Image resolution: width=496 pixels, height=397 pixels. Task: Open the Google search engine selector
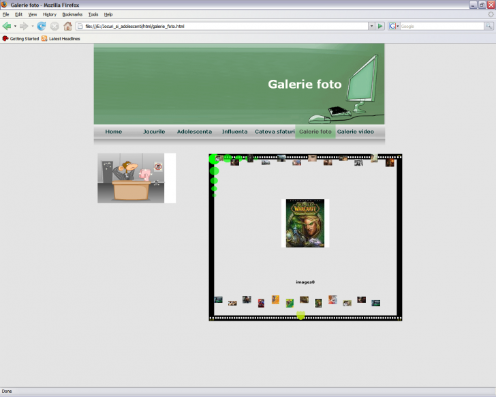click(x=394, y=27)
